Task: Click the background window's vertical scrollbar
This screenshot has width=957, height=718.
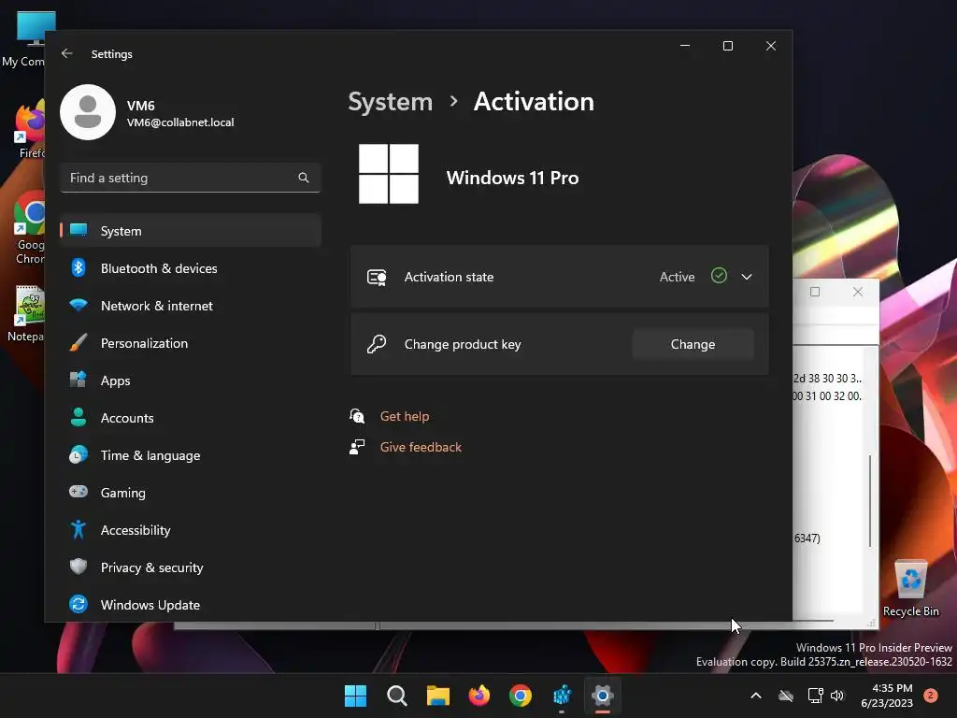Action: point(870,501)
